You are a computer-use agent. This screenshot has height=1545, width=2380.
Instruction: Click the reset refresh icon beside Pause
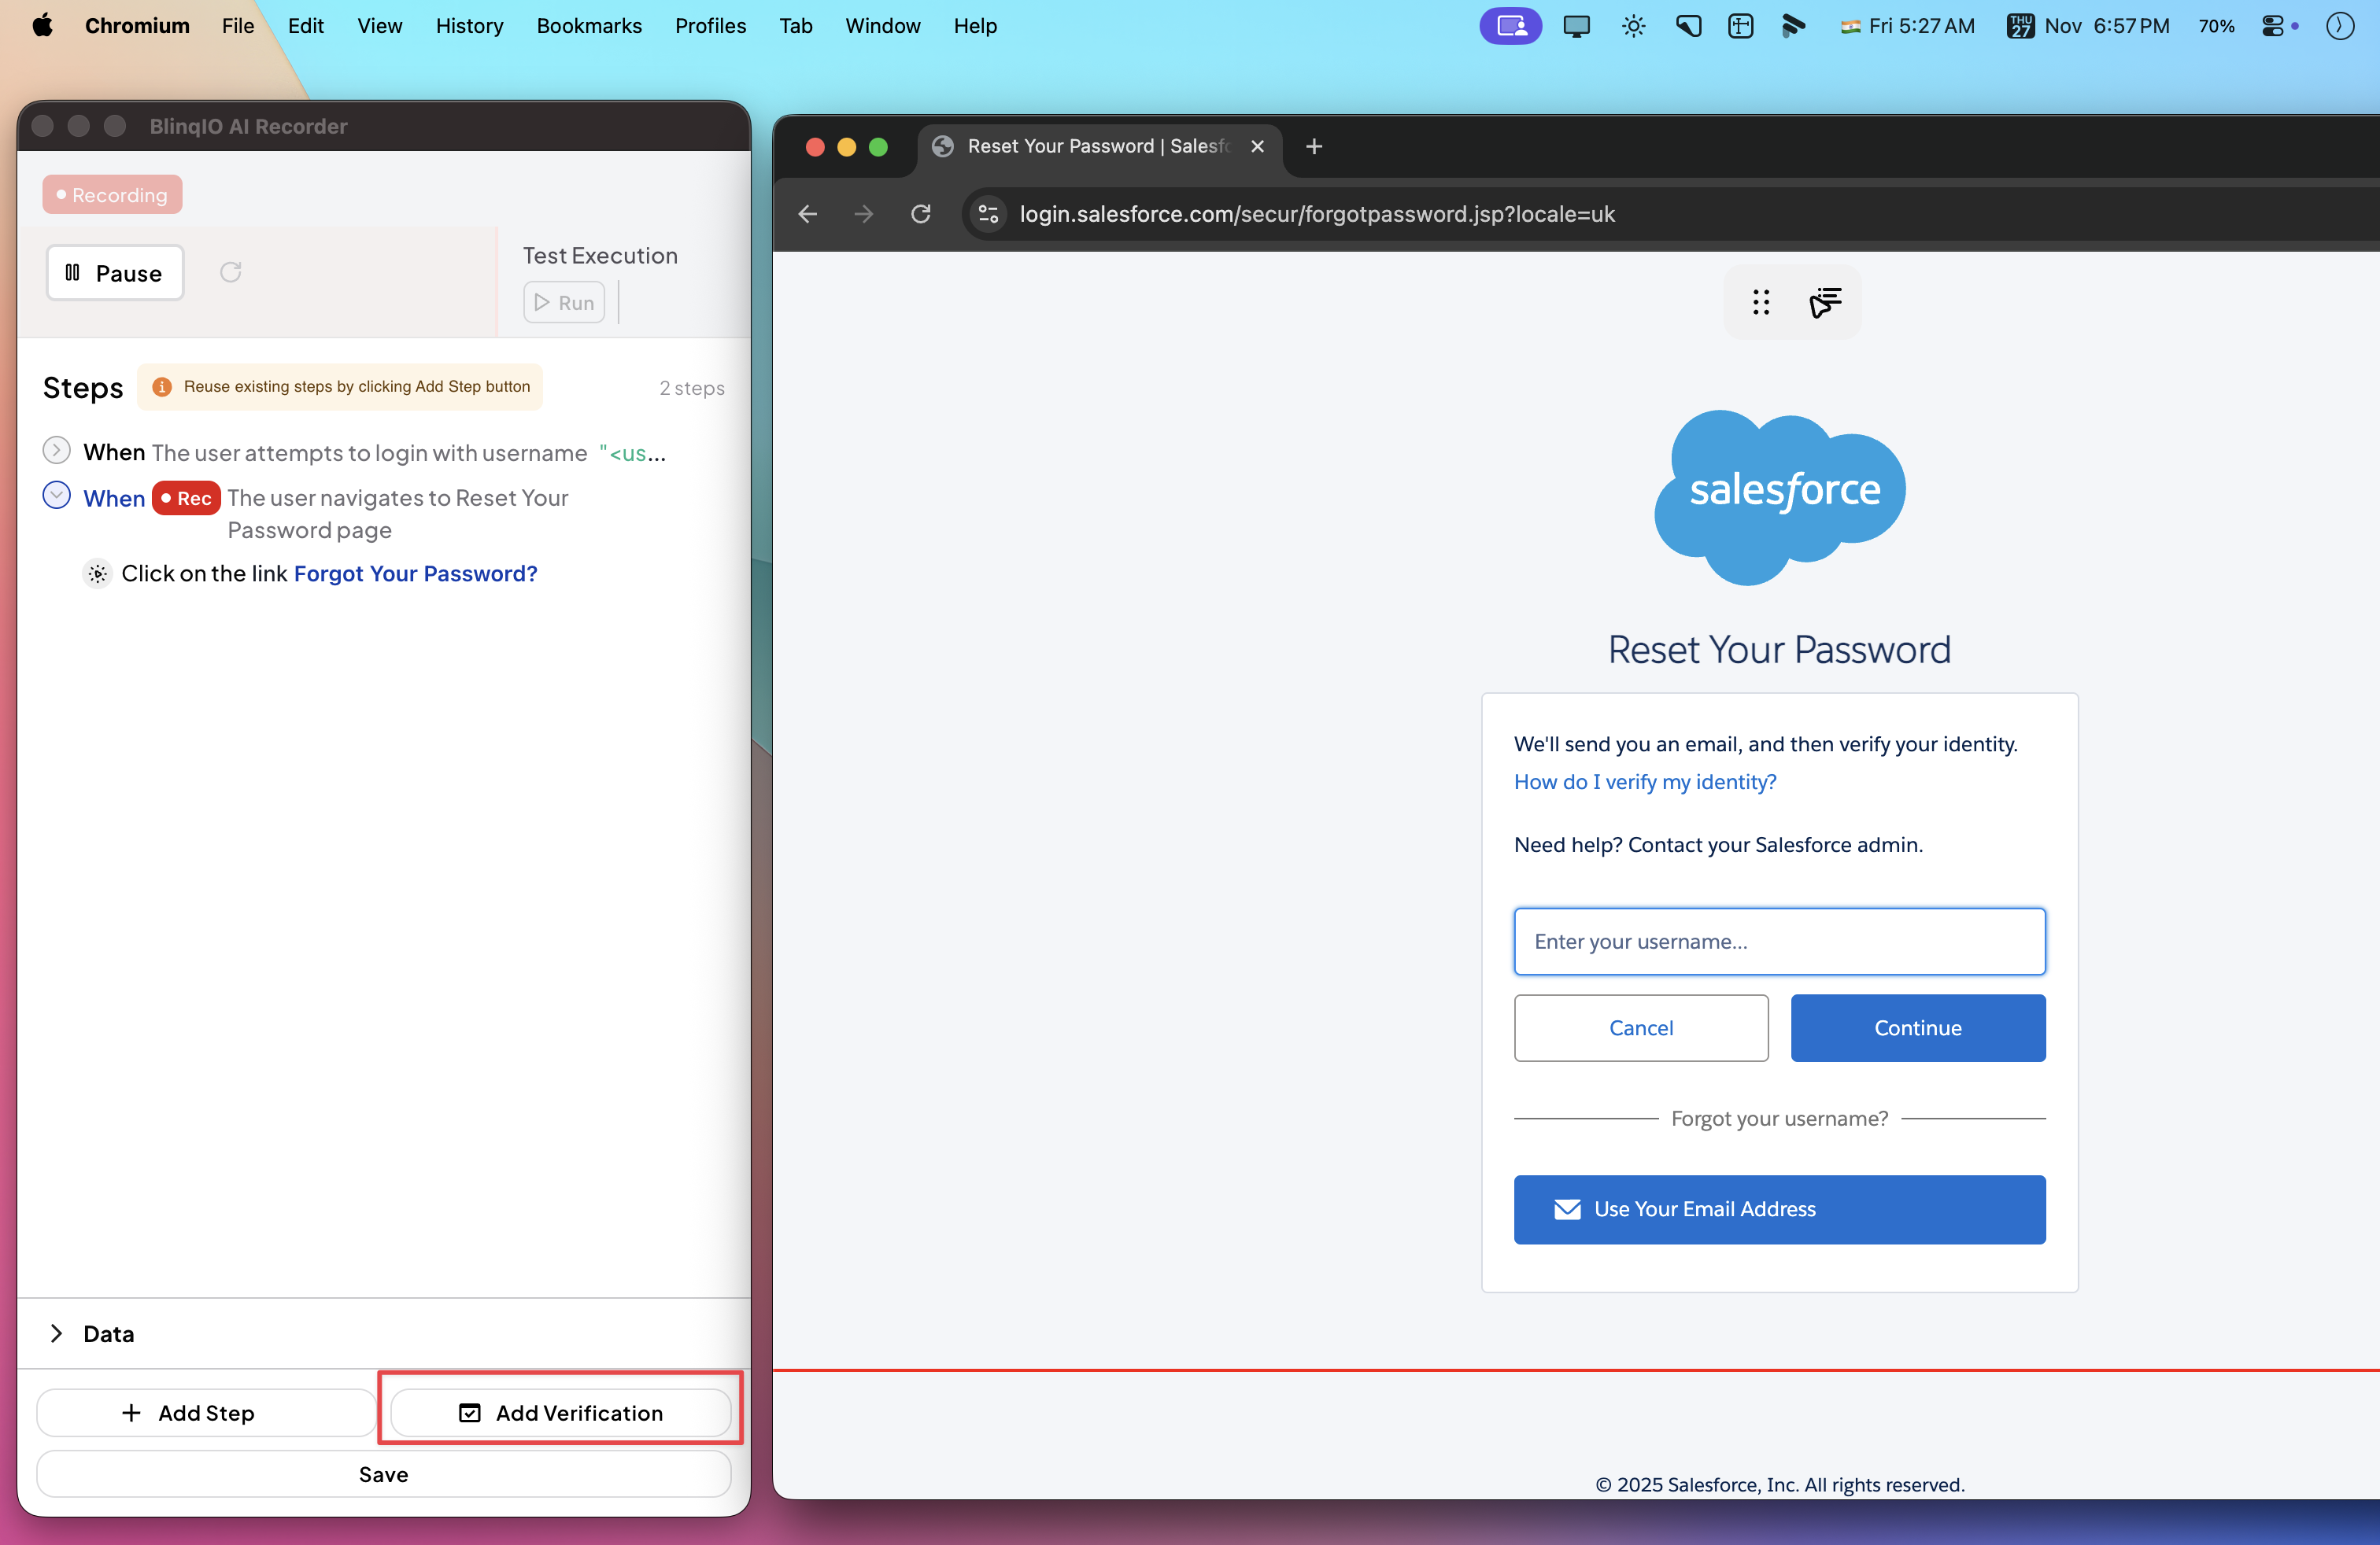pyautogui.click(x=231, y=272)
